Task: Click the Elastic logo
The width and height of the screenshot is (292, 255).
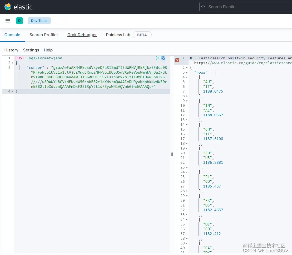Action: click(18, 7)
